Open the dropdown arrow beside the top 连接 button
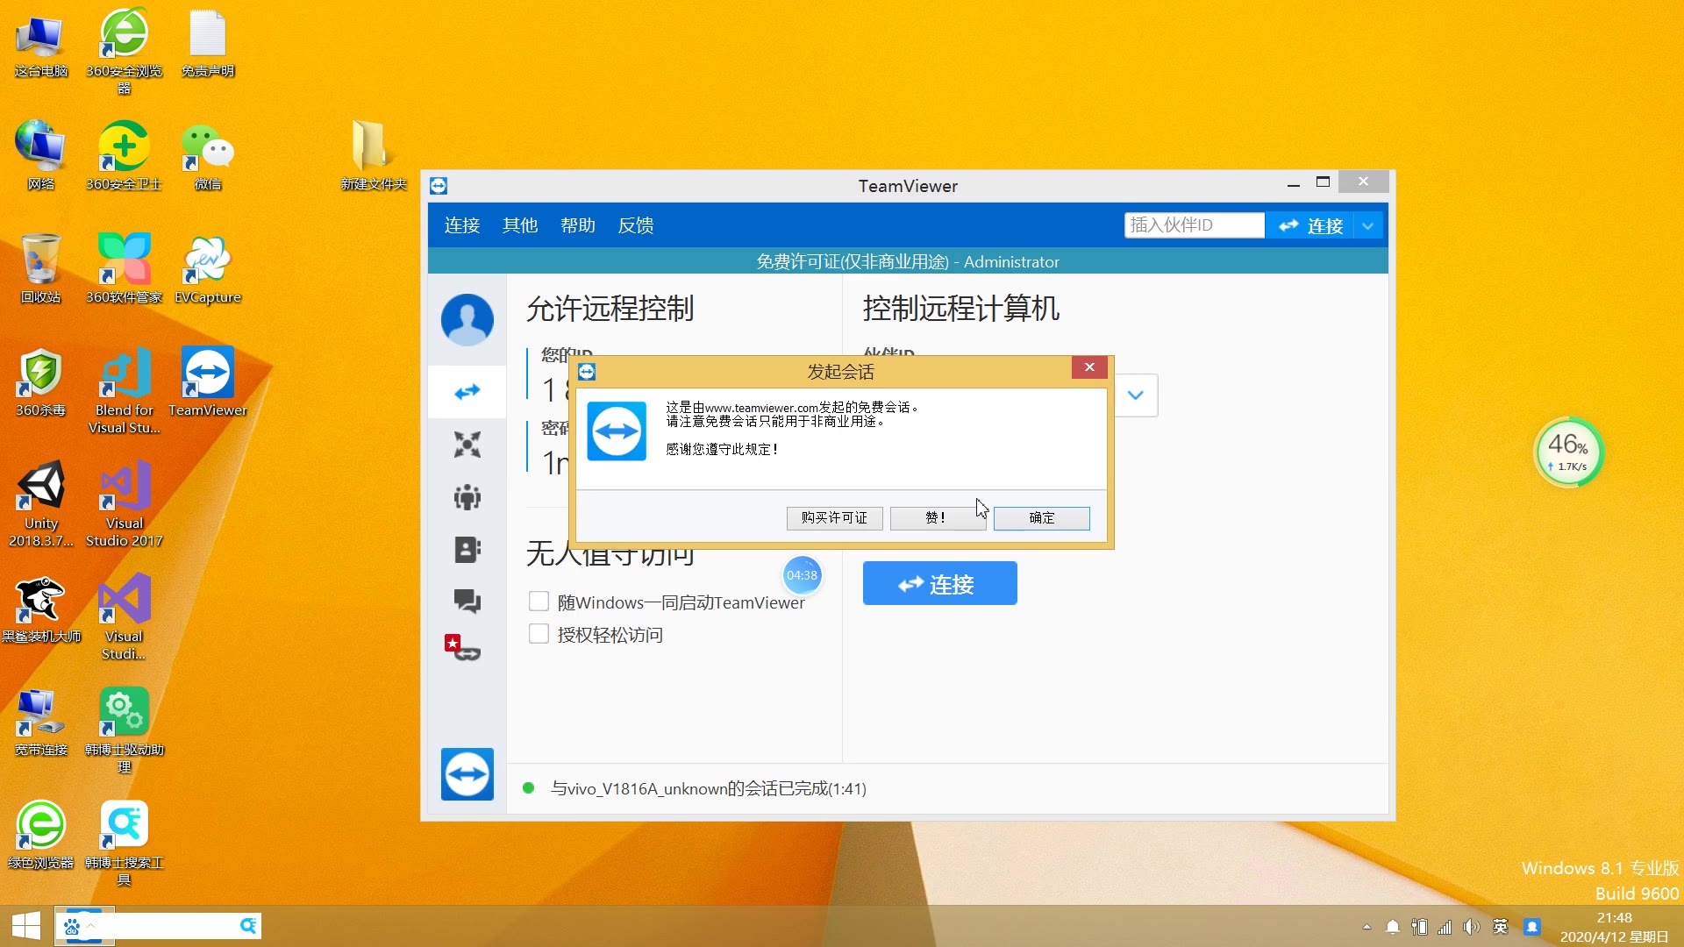 pyautogui.click(x=1367, y=225)
